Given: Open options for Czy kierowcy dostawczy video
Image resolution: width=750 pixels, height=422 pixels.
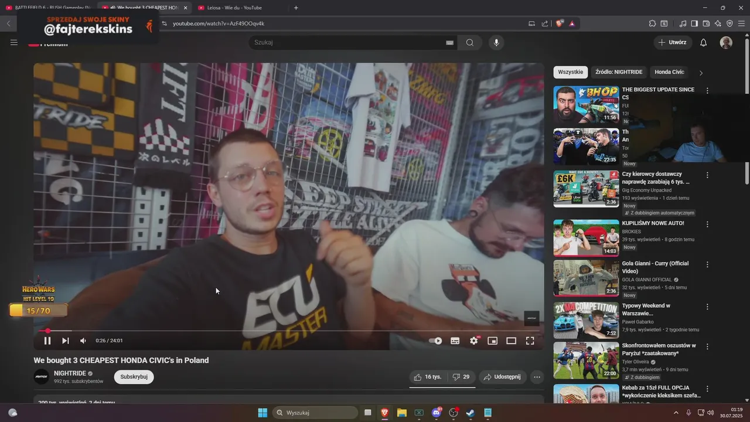Looking at the screenshot, I should click(707, 175).
